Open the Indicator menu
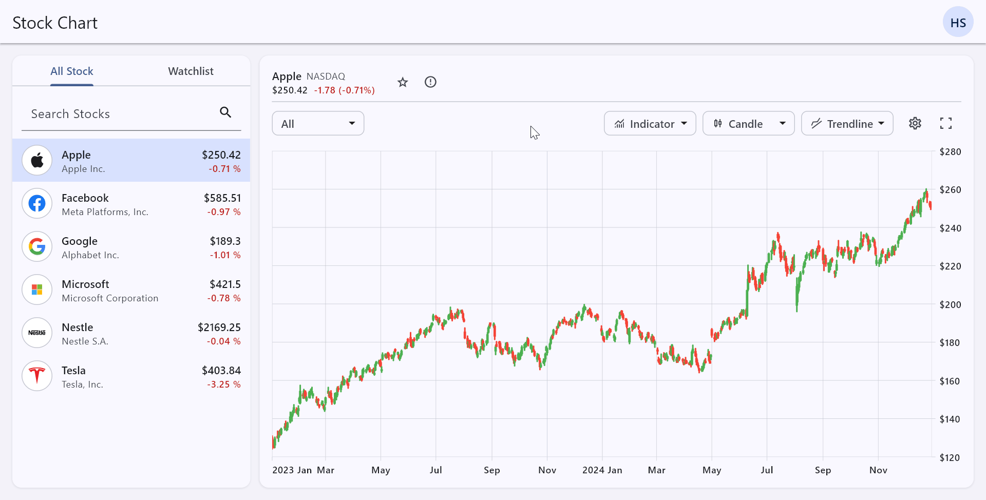This screenshot has height=500, width=986. pyautogui.click(x=650, y=123)
